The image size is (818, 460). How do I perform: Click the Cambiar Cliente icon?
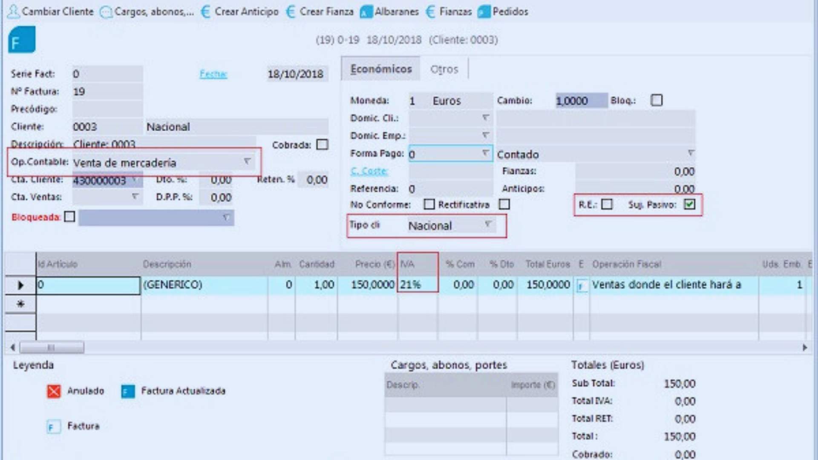click(x=14, y=11)
